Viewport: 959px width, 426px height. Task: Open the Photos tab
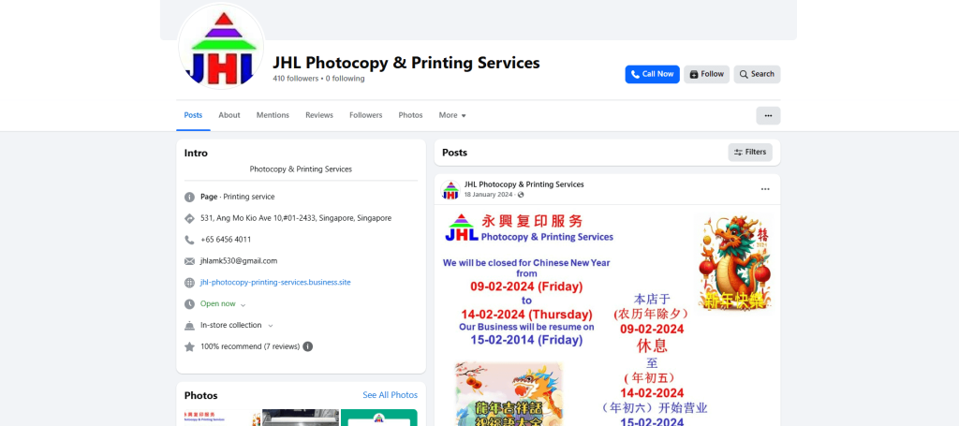pyautogui.click(x=410, y=115)
